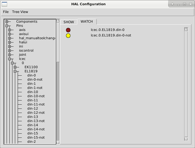This screenshot has width=195, height=148.
Task: Select din-1-not in the tree
Action: click(x=35, y=88)
